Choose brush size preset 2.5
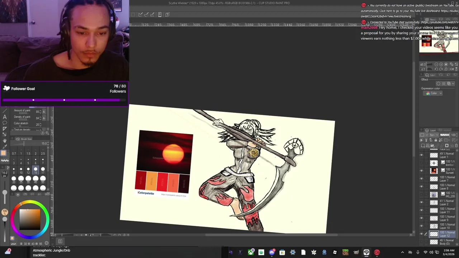Viewport: 459px width, 258px height. [x=43, y=152]
